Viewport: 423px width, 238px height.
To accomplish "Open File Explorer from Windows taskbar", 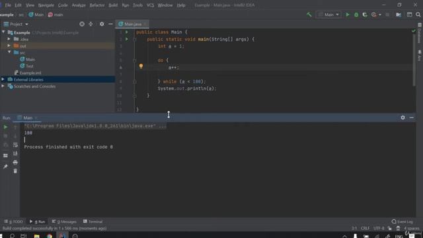I will [x=37, y=236].
